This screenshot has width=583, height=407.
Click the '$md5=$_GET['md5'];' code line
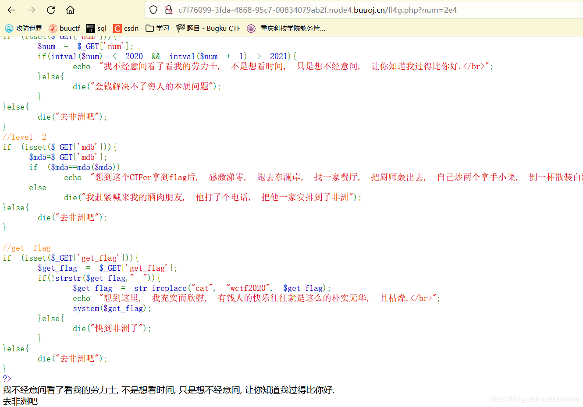pos(68,157)
